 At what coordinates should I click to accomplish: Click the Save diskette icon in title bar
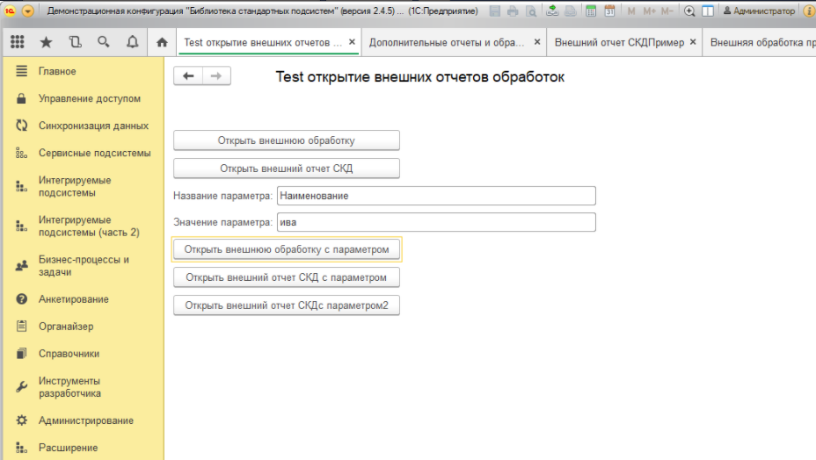click(x=495, y=11)
